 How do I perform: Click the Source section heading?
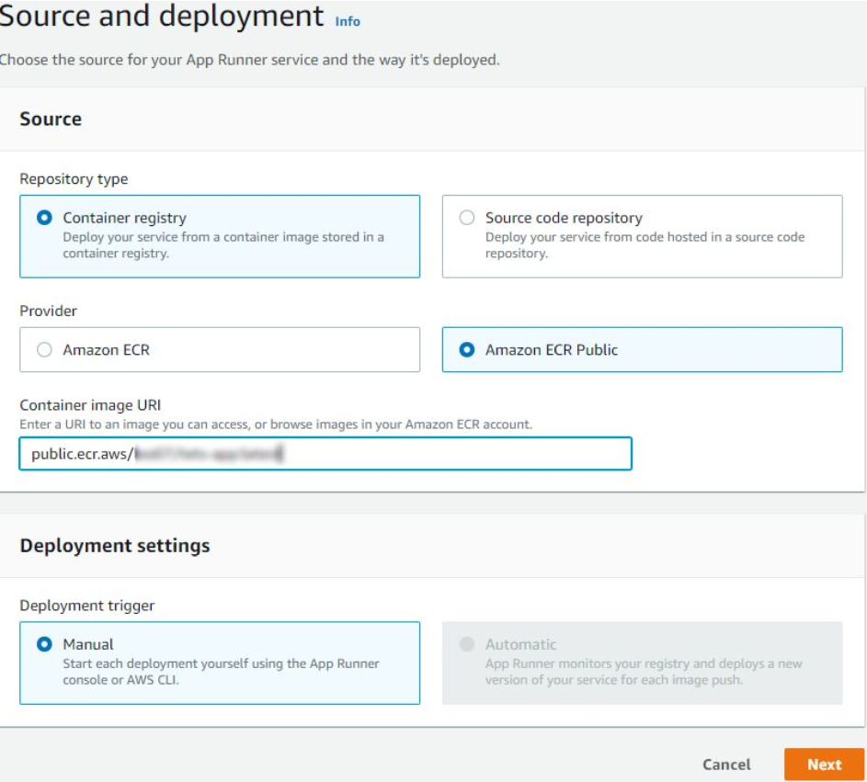point(51,119)
